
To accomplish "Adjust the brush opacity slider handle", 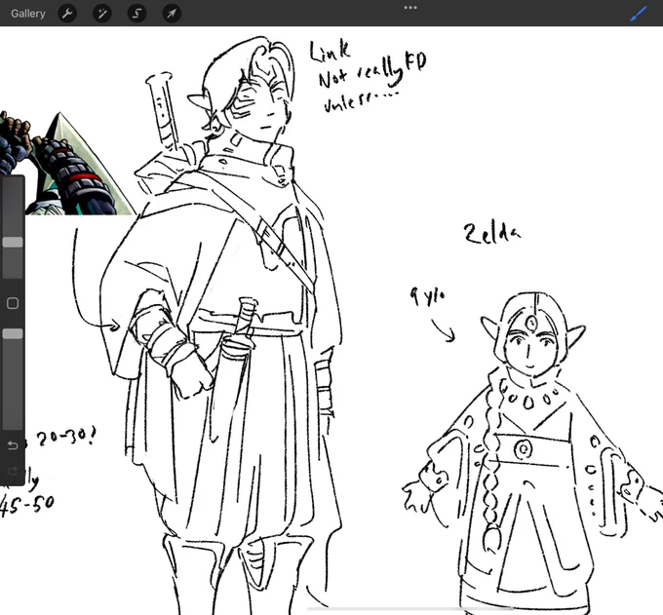I will tap(13, 334).
